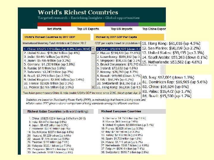The width and height of the screenshot is (214, 160).
Task: Click Poland $1.111 trillion entry
Action: pos(122,142)
